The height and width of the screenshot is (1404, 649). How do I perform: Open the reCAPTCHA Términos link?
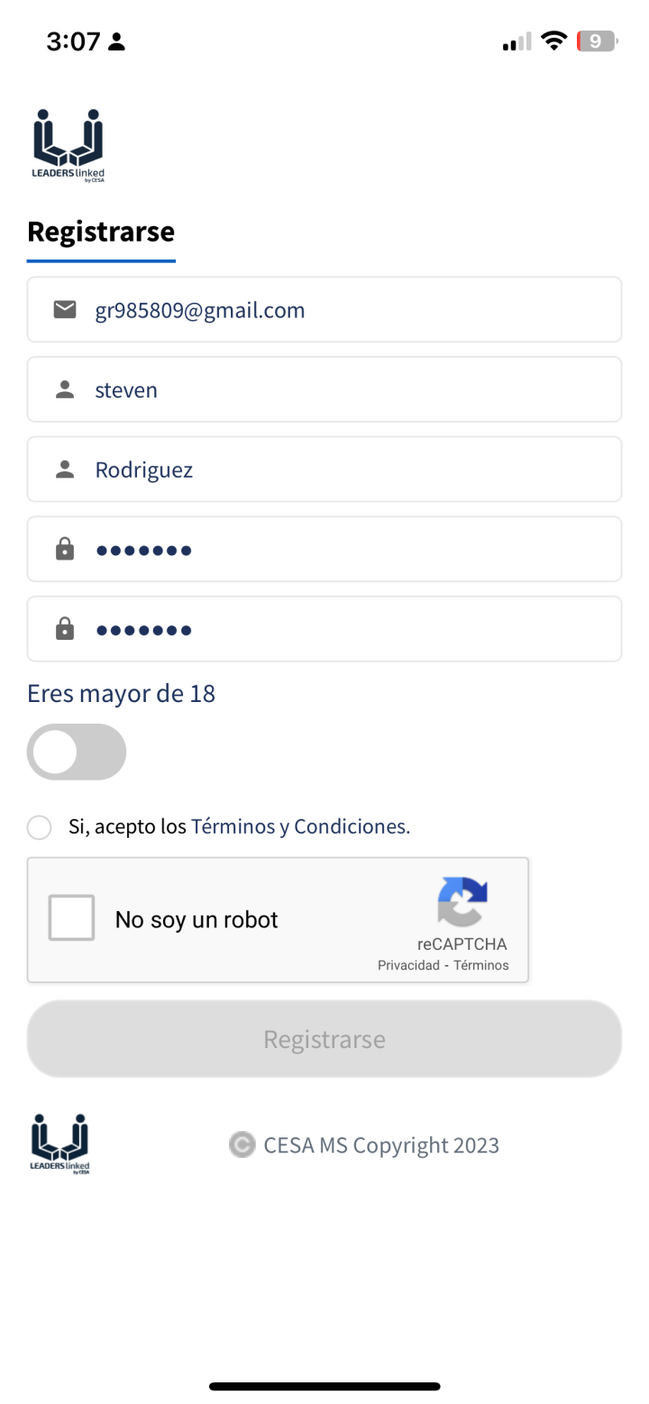pyautogui.click(x=480, y=965)
